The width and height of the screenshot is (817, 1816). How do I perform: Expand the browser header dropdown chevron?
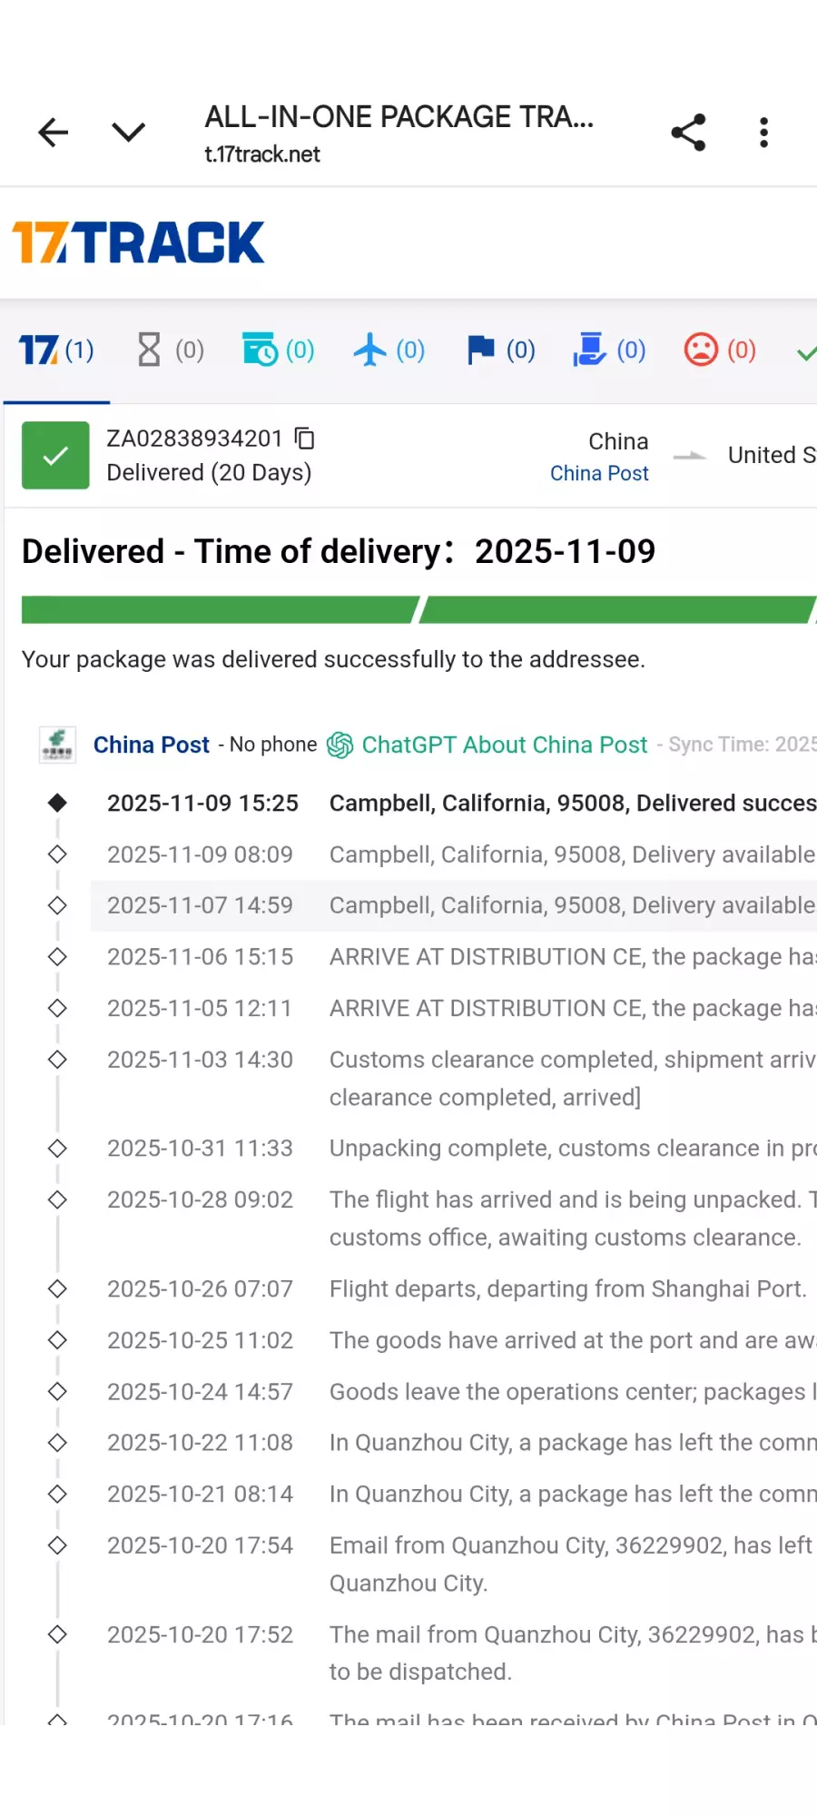click(x=128, y=133)
